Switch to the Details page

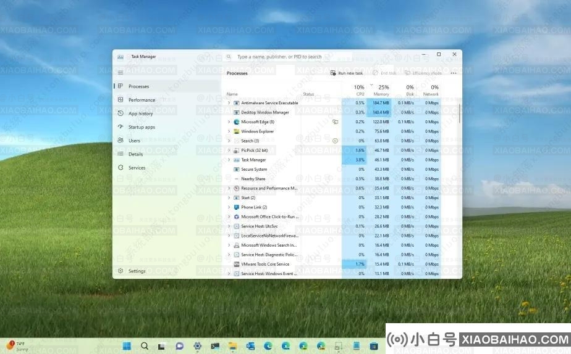point(167,154)
